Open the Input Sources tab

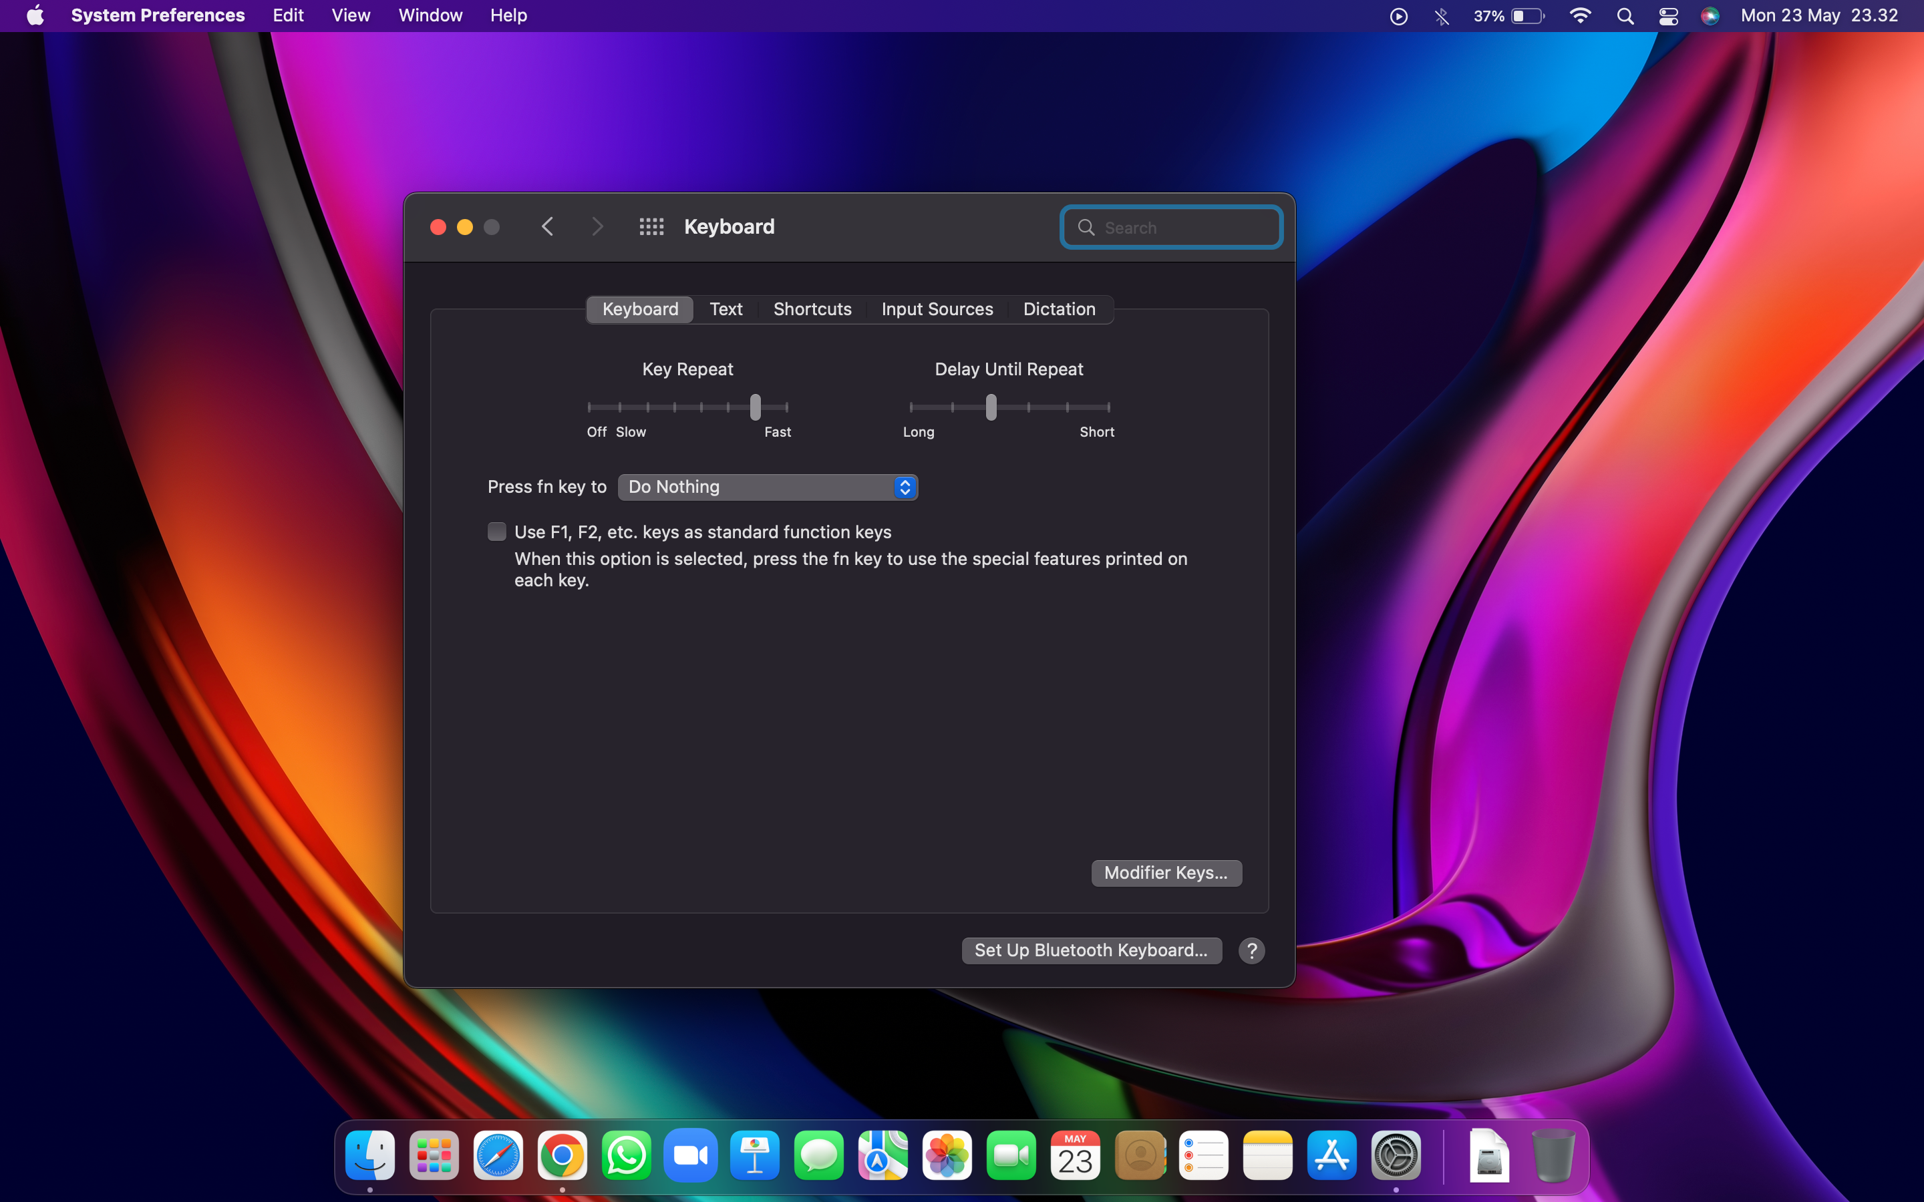click(937, 309)
